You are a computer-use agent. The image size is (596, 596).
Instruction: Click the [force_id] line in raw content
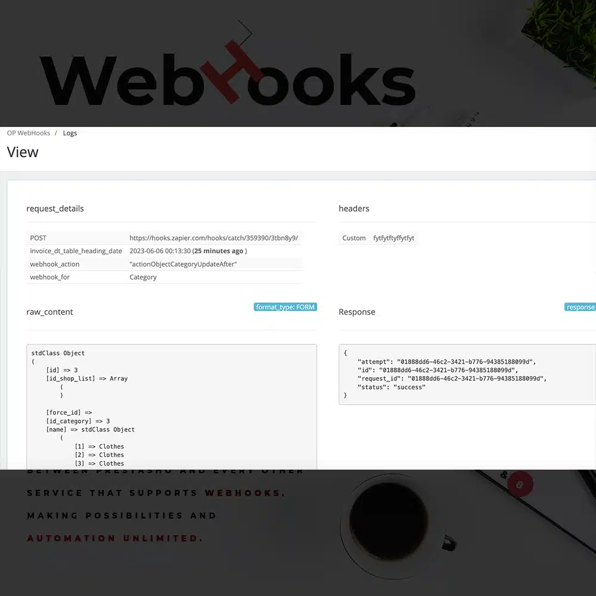pyautogui.click(x=69, y=412)
